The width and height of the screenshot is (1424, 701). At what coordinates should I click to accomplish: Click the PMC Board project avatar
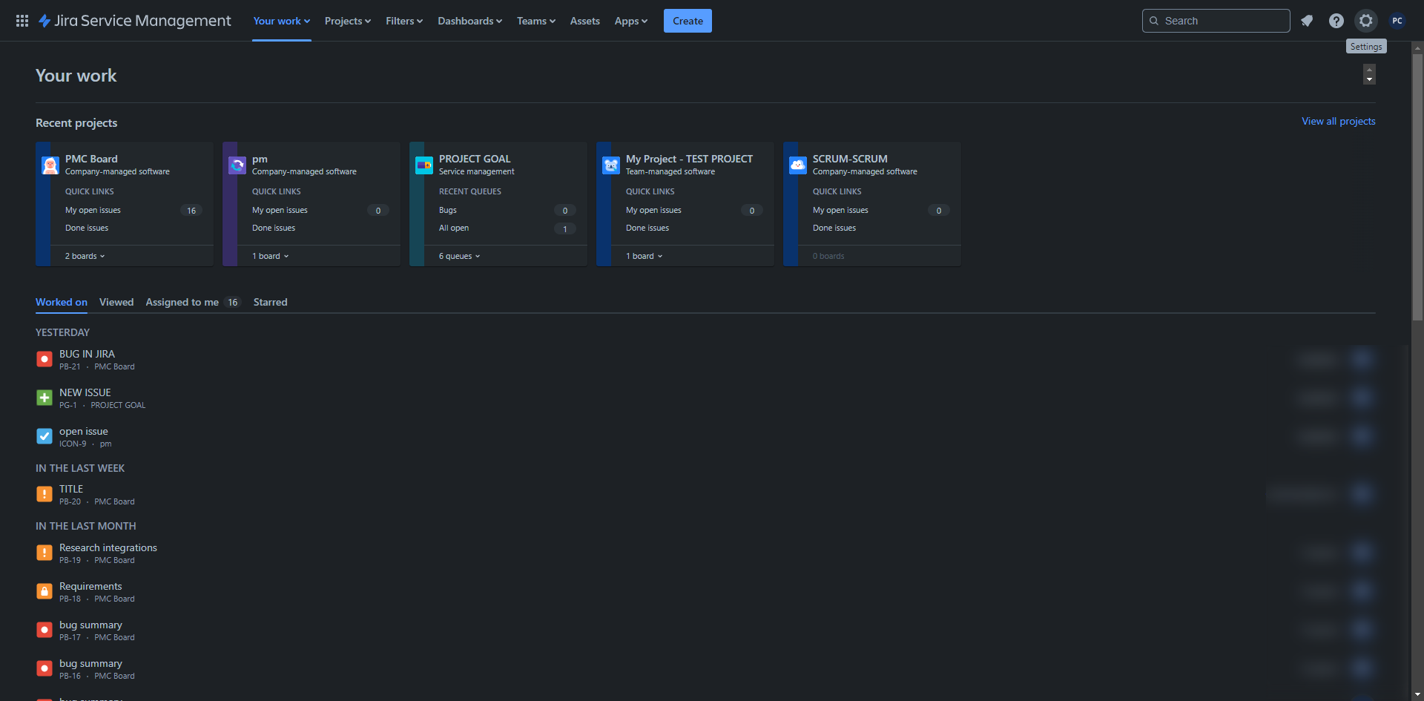click(x=50, y=165)
